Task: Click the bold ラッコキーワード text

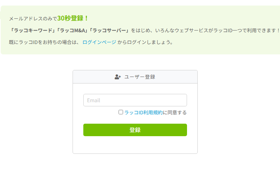Action: click(x=33, y=30)
